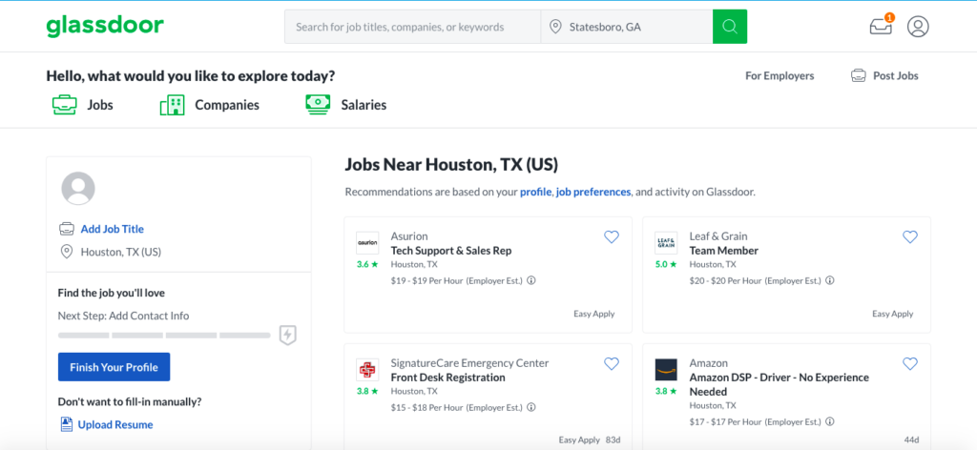Open salary info icon on Amazon DSP job

[x=830, y=421]
